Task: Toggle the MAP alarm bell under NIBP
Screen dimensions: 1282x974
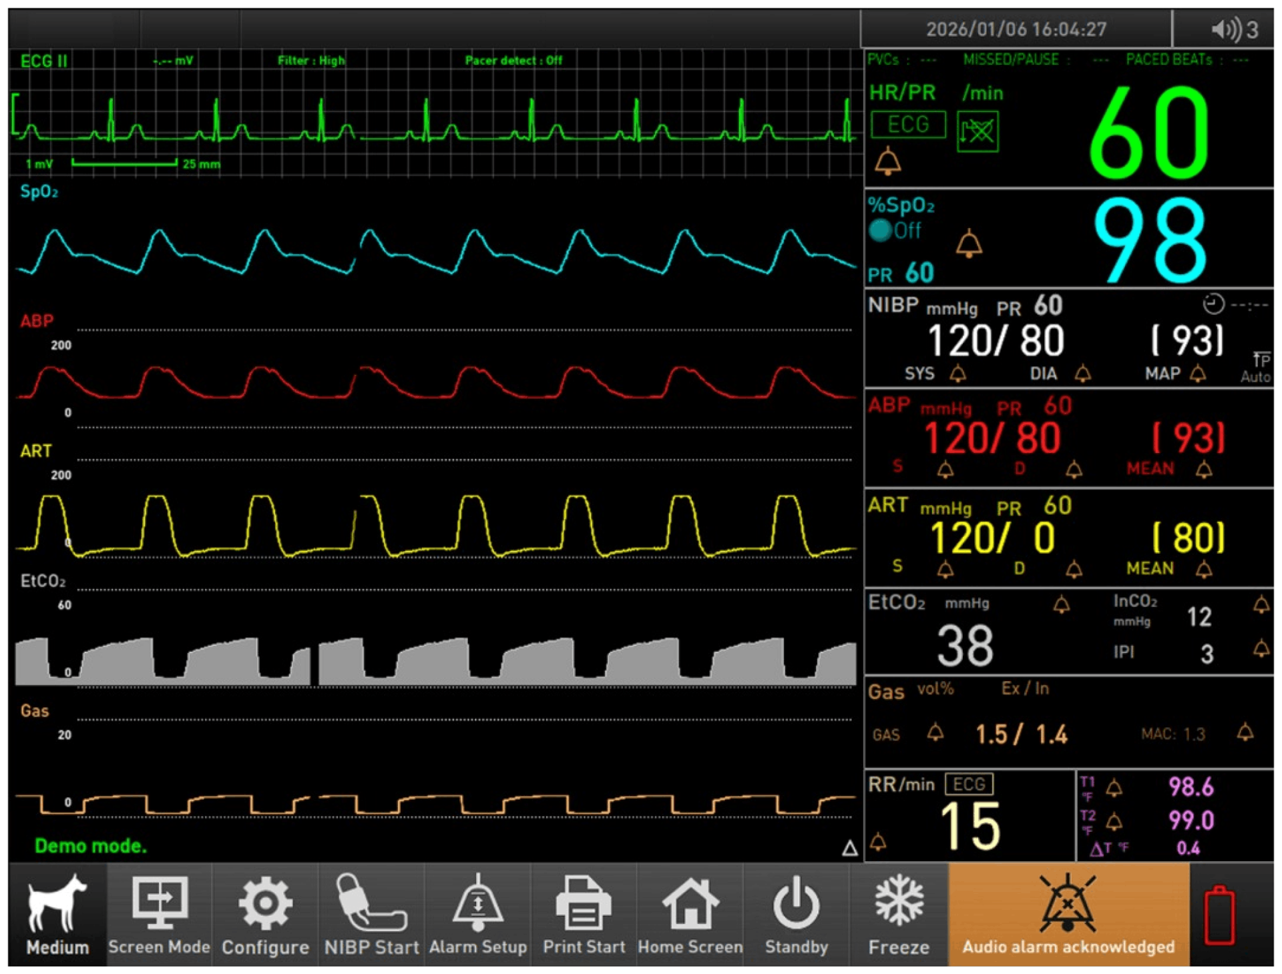Action: coord(1199,374)
